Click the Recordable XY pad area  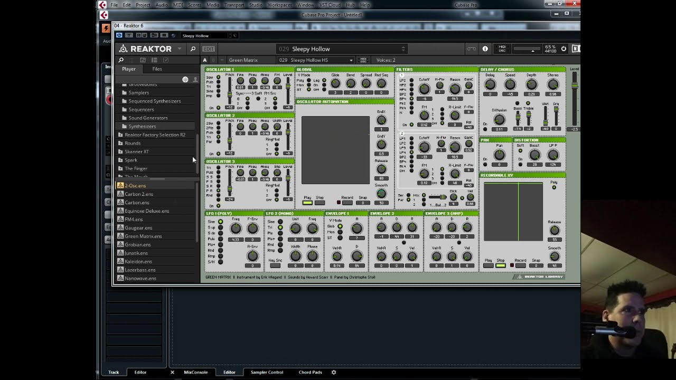click(x=513, y=212)
